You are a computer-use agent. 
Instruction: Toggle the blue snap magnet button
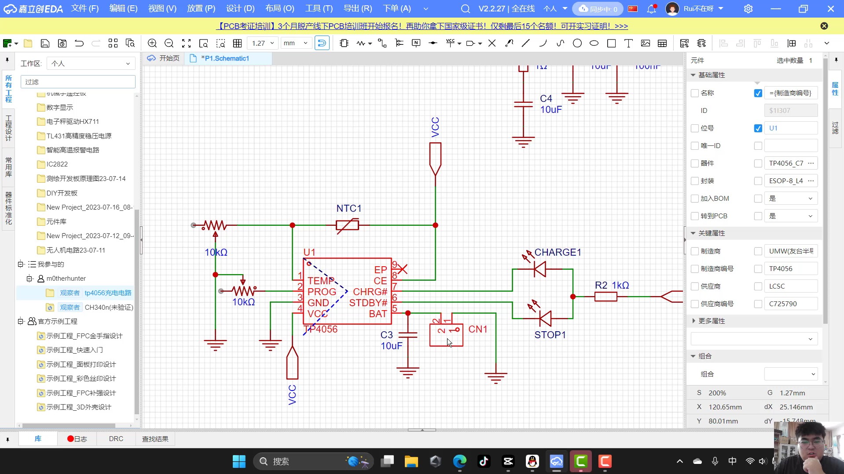(x=322, y=43)
